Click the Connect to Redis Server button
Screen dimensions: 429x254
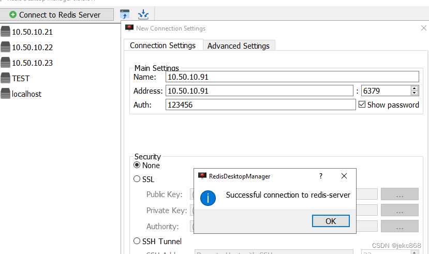coord(56,14)
